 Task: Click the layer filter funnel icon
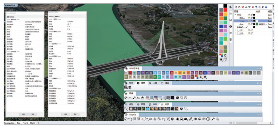(x=256, y=7)
